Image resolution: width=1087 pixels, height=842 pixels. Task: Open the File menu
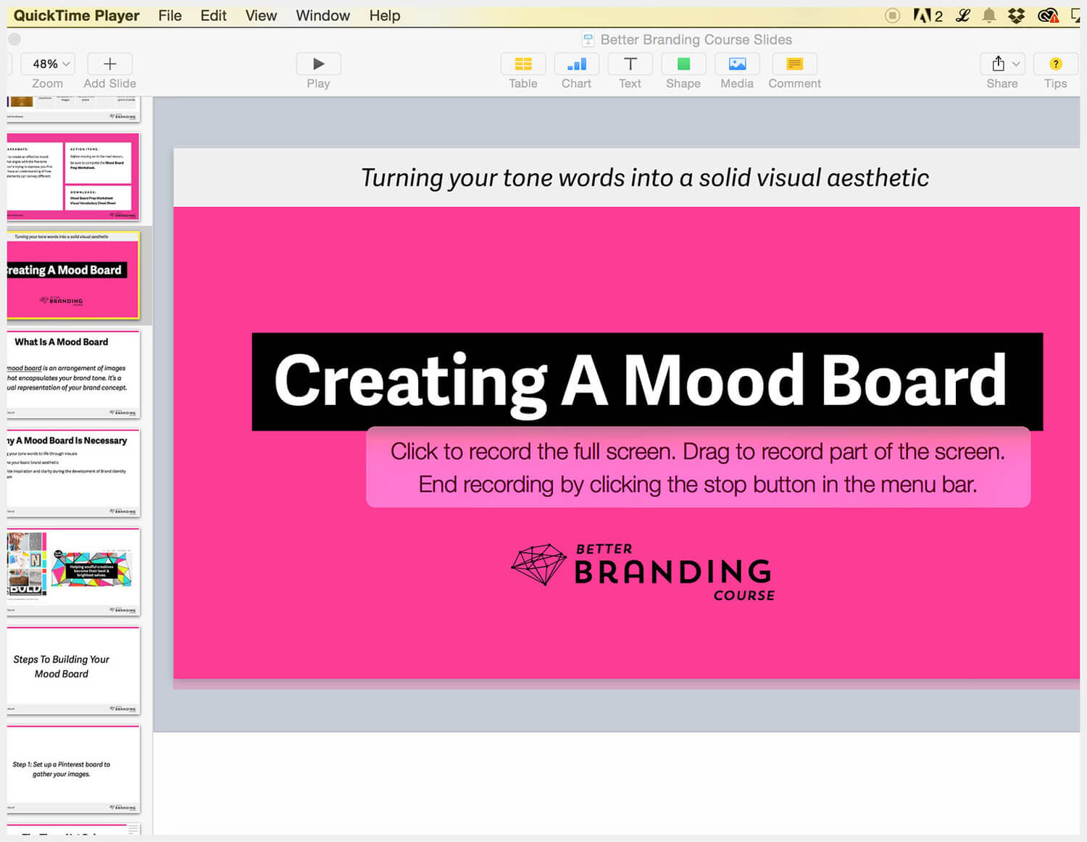(170, 15)
